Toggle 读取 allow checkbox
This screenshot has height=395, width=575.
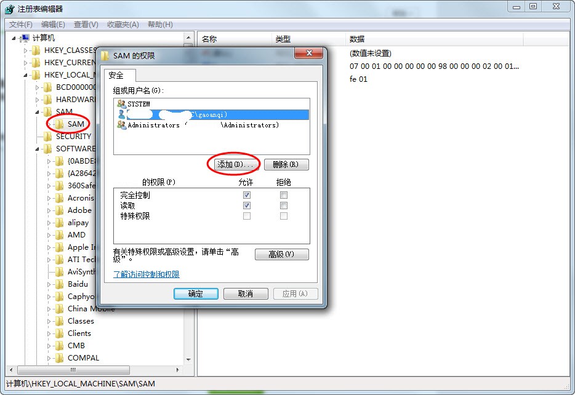click(247, 205)
